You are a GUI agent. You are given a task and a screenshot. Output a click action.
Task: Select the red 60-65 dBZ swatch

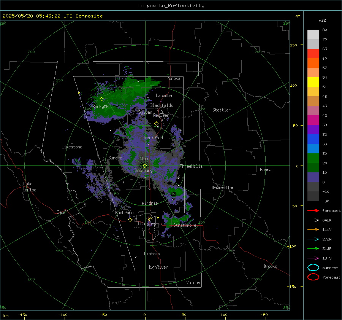tap(313, 54)
